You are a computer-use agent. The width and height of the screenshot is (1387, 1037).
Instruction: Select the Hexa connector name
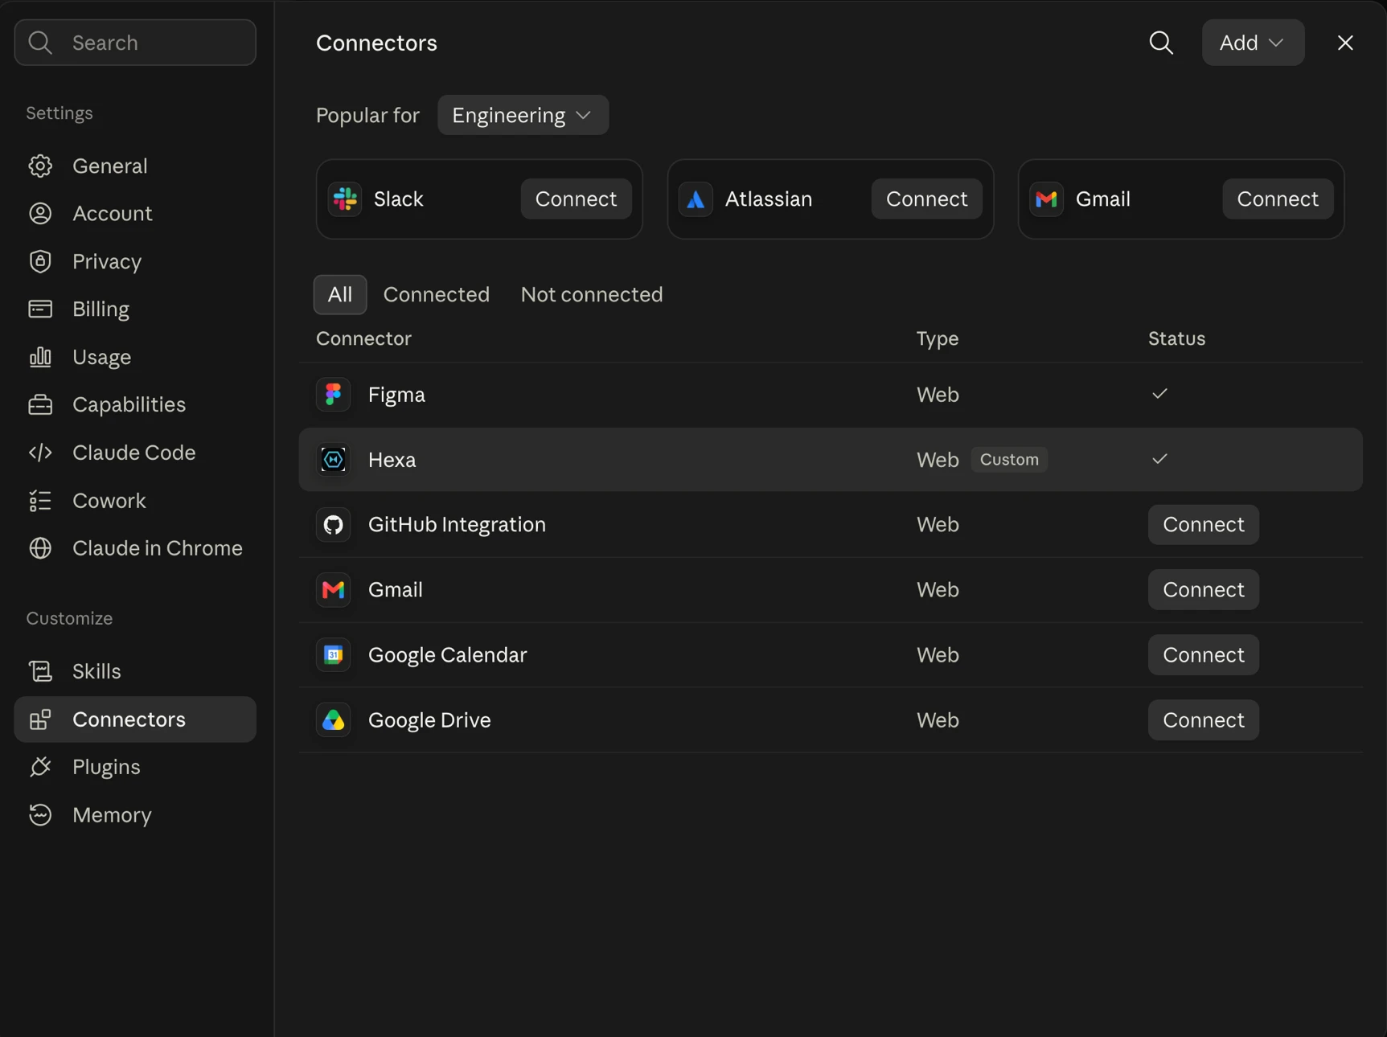click(x=392, y=460)
